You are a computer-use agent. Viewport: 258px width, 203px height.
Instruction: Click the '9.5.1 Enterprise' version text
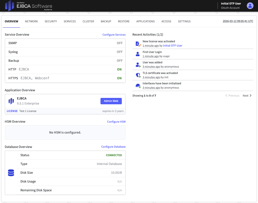(x=28, y=103)
